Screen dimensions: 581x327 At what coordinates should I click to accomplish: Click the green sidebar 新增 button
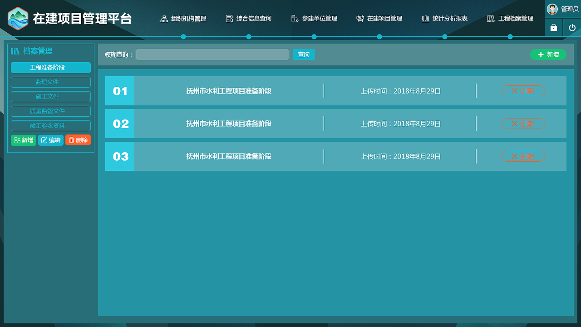point(24,140)
